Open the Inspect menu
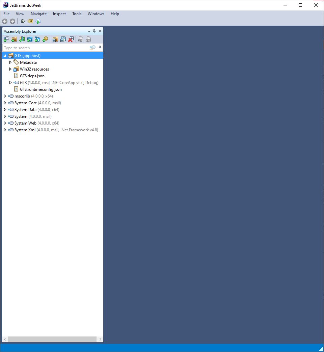Screen dimensions: 324x352 click(x=59, y=14)
